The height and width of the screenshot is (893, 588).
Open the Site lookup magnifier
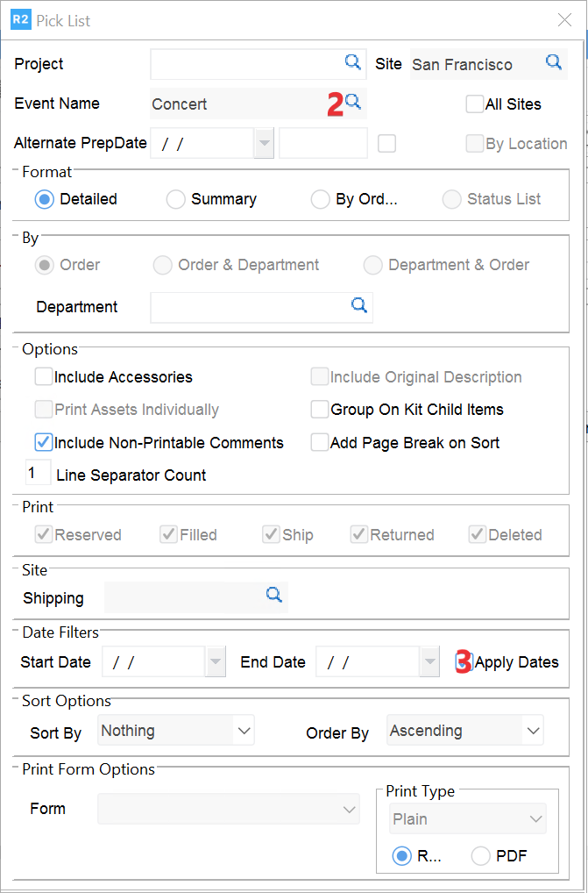[x=554, y=62]
